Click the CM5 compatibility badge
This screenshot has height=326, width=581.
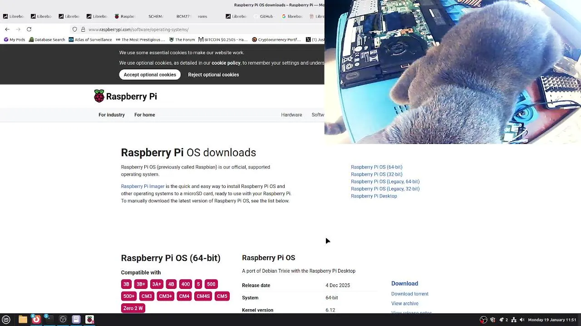pyautogui.click(x=222, y=296)
